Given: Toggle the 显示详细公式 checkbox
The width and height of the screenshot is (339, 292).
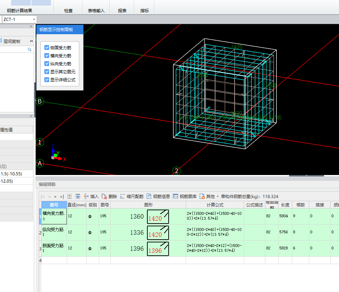Looking at the screenshot, I should [47, 80].
